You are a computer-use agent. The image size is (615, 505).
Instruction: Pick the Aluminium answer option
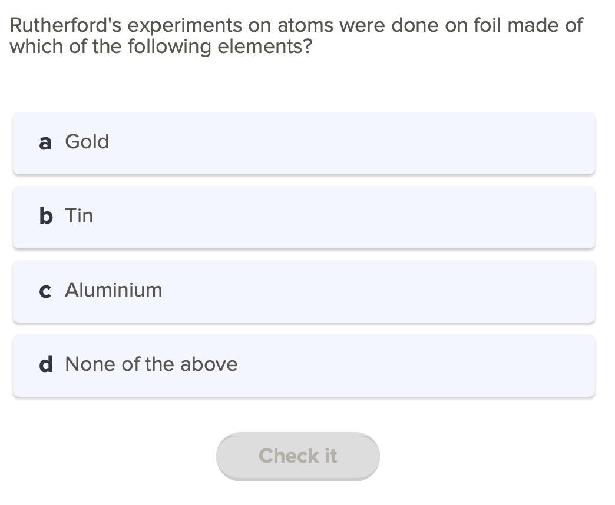pyautogui.click(x=303, y=291)
